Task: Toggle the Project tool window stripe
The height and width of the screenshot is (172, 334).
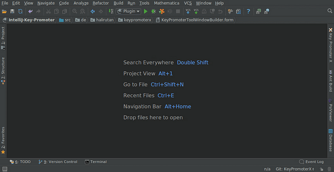Action: (x=3, y=38)
